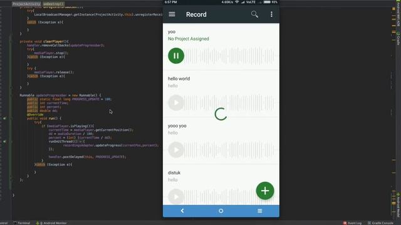Select the 'hello world' recording title

[x=179, y=79]
